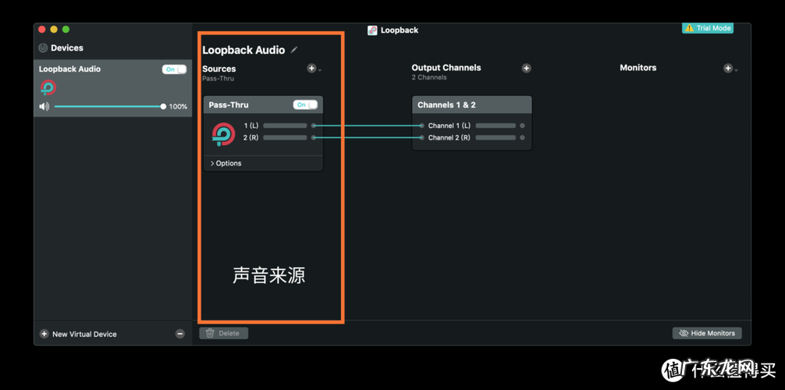Click the Sources heading
The width and height of the screenshot is (785, 390).
218,69
